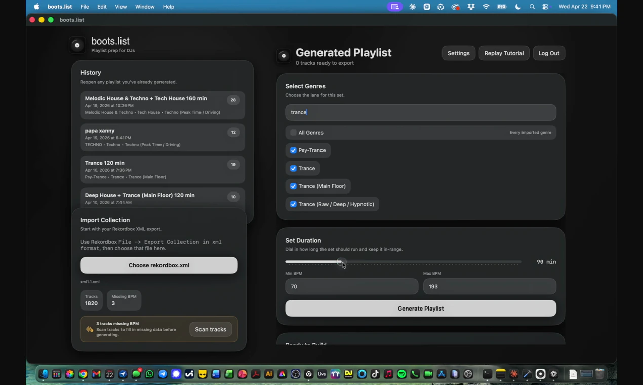Viewport: 643px width, 385px height.
Task: Click the Wi-Fi icon in the menu bar
Action: pyautogui.click(x=486, y=7)
